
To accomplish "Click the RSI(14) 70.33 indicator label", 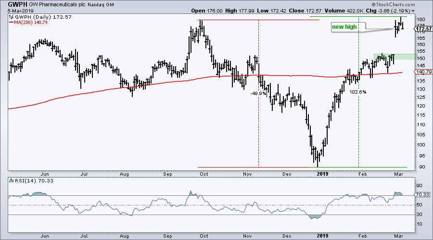I will tap(34, 181).
